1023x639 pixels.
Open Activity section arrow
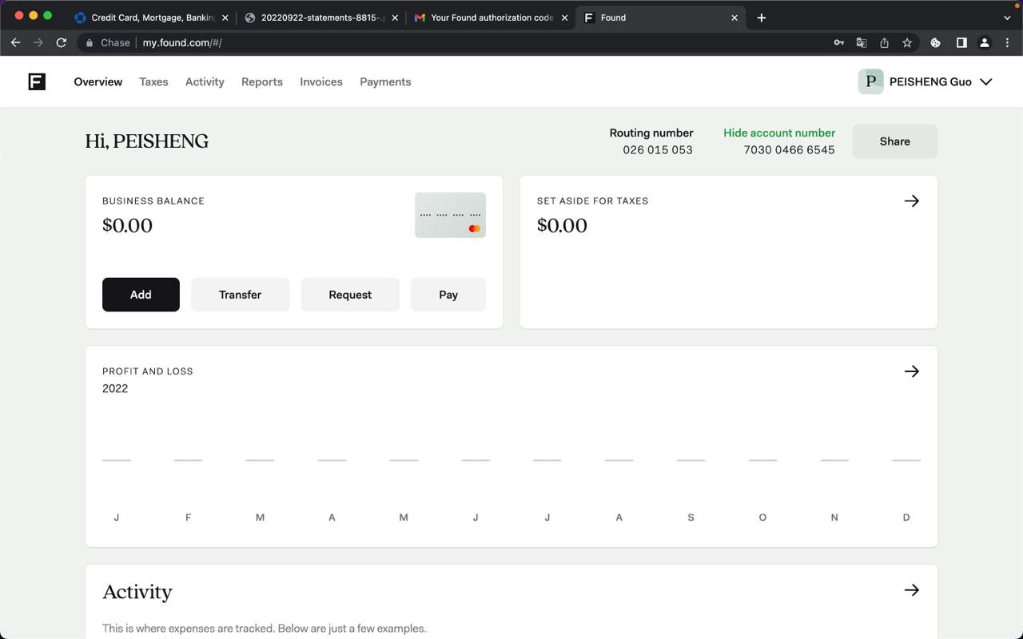911,590
